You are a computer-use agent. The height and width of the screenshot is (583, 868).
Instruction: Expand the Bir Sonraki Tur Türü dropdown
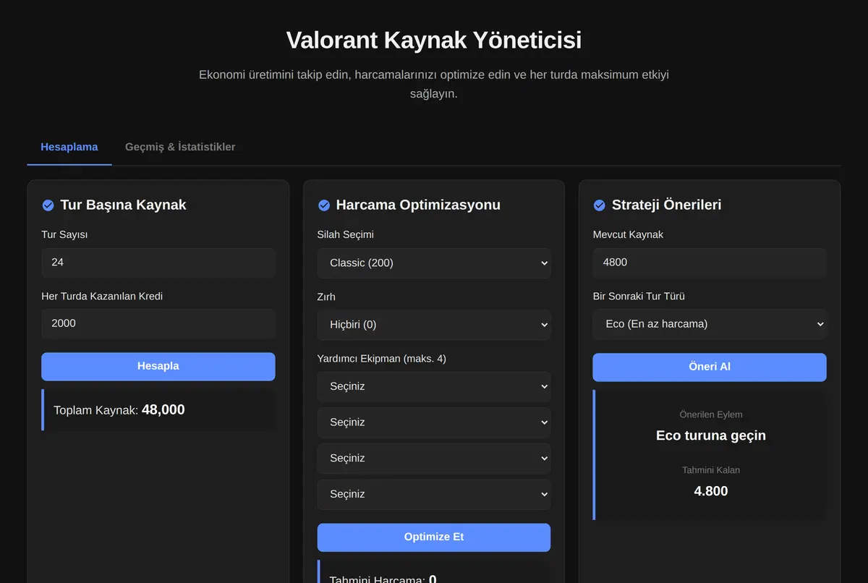pos(710,324)
